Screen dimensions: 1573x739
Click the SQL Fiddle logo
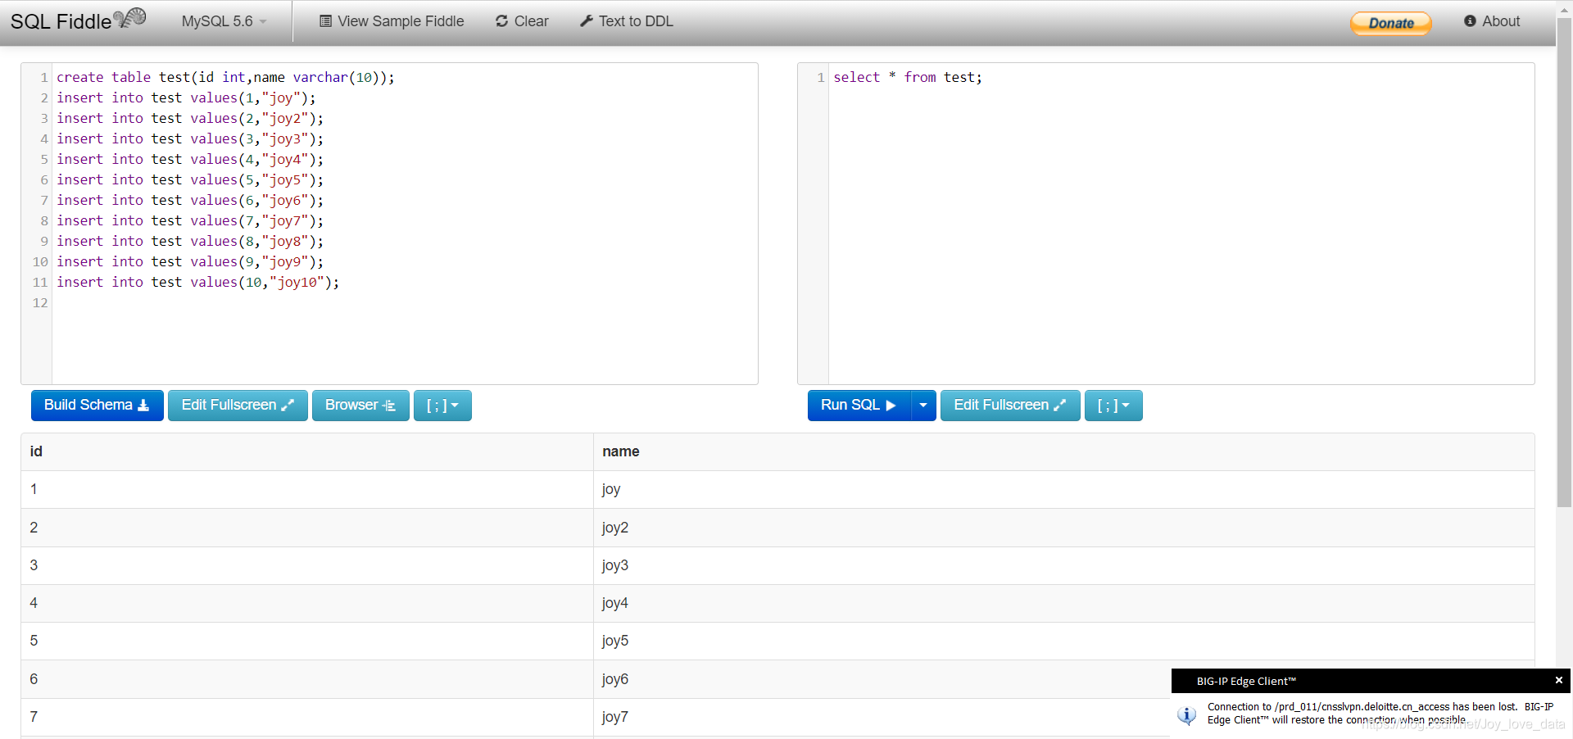pos(78,20)
